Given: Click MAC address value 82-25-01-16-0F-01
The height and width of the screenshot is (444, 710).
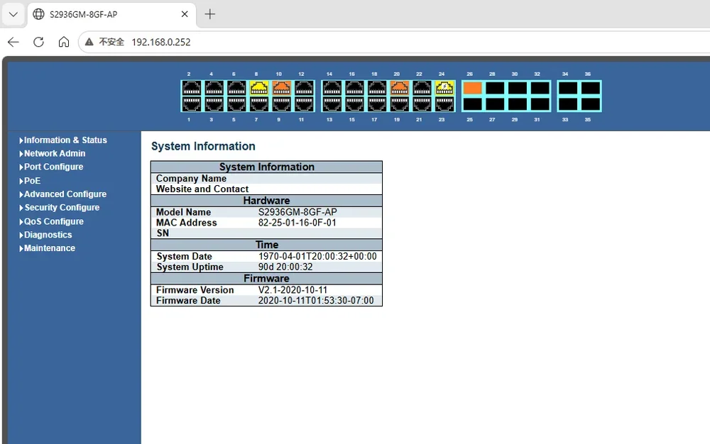Looking at the screenshot, I should pos(297,223).
